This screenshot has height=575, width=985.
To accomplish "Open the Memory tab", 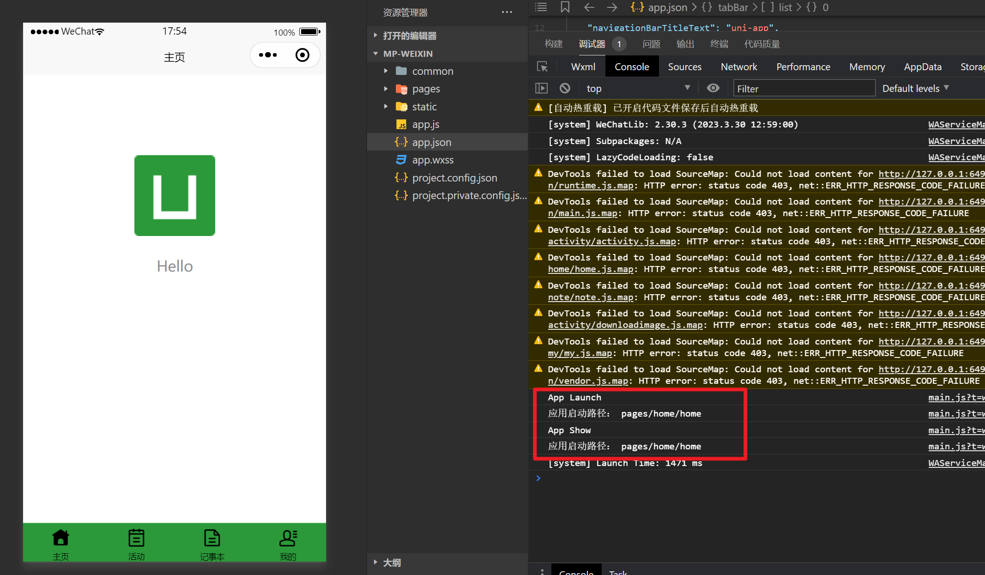I will 867,67.
